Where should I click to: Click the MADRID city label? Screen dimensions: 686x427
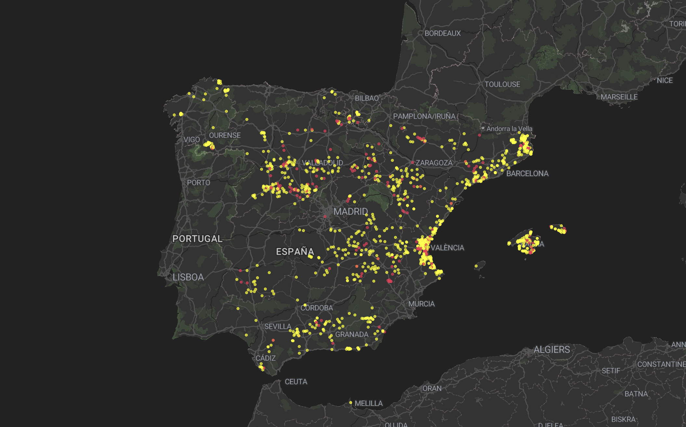[x=350, y=212]
